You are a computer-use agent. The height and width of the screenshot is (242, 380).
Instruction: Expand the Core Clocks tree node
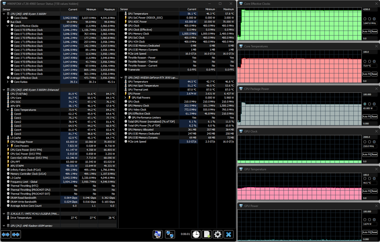tap(8, 18)
